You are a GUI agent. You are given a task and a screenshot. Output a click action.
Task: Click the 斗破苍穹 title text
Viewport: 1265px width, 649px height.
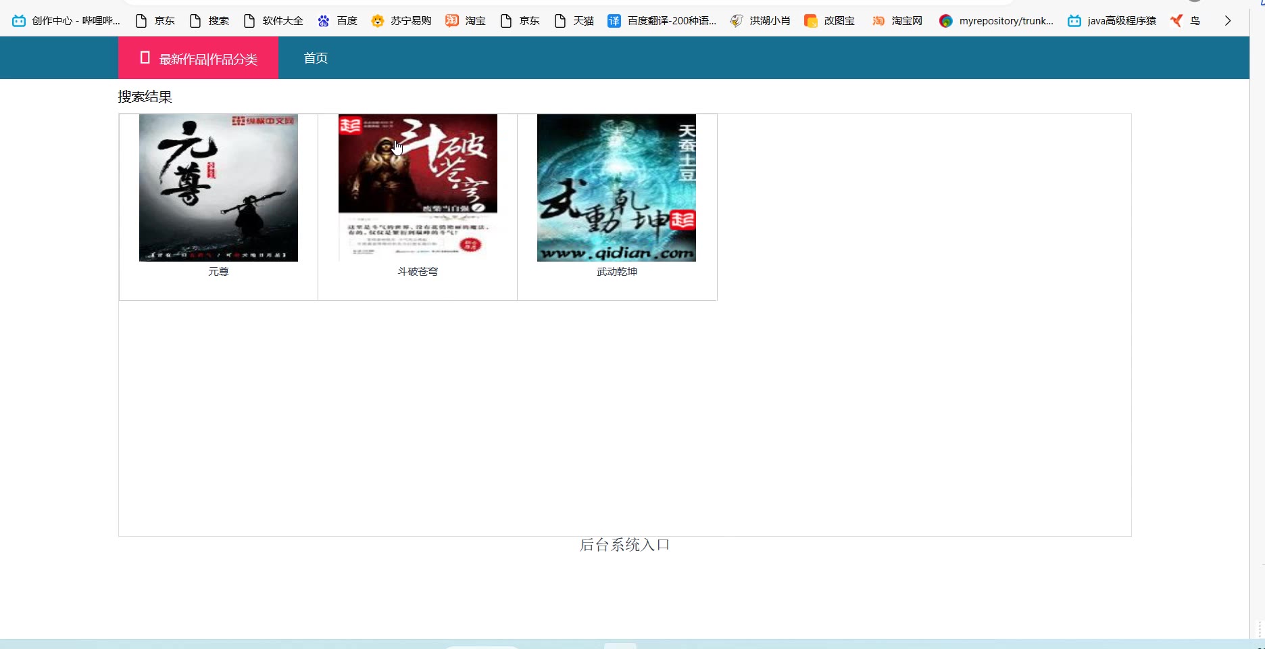click(418, 272)
